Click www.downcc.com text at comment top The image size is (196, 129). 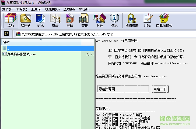click(x=107, y=41)
